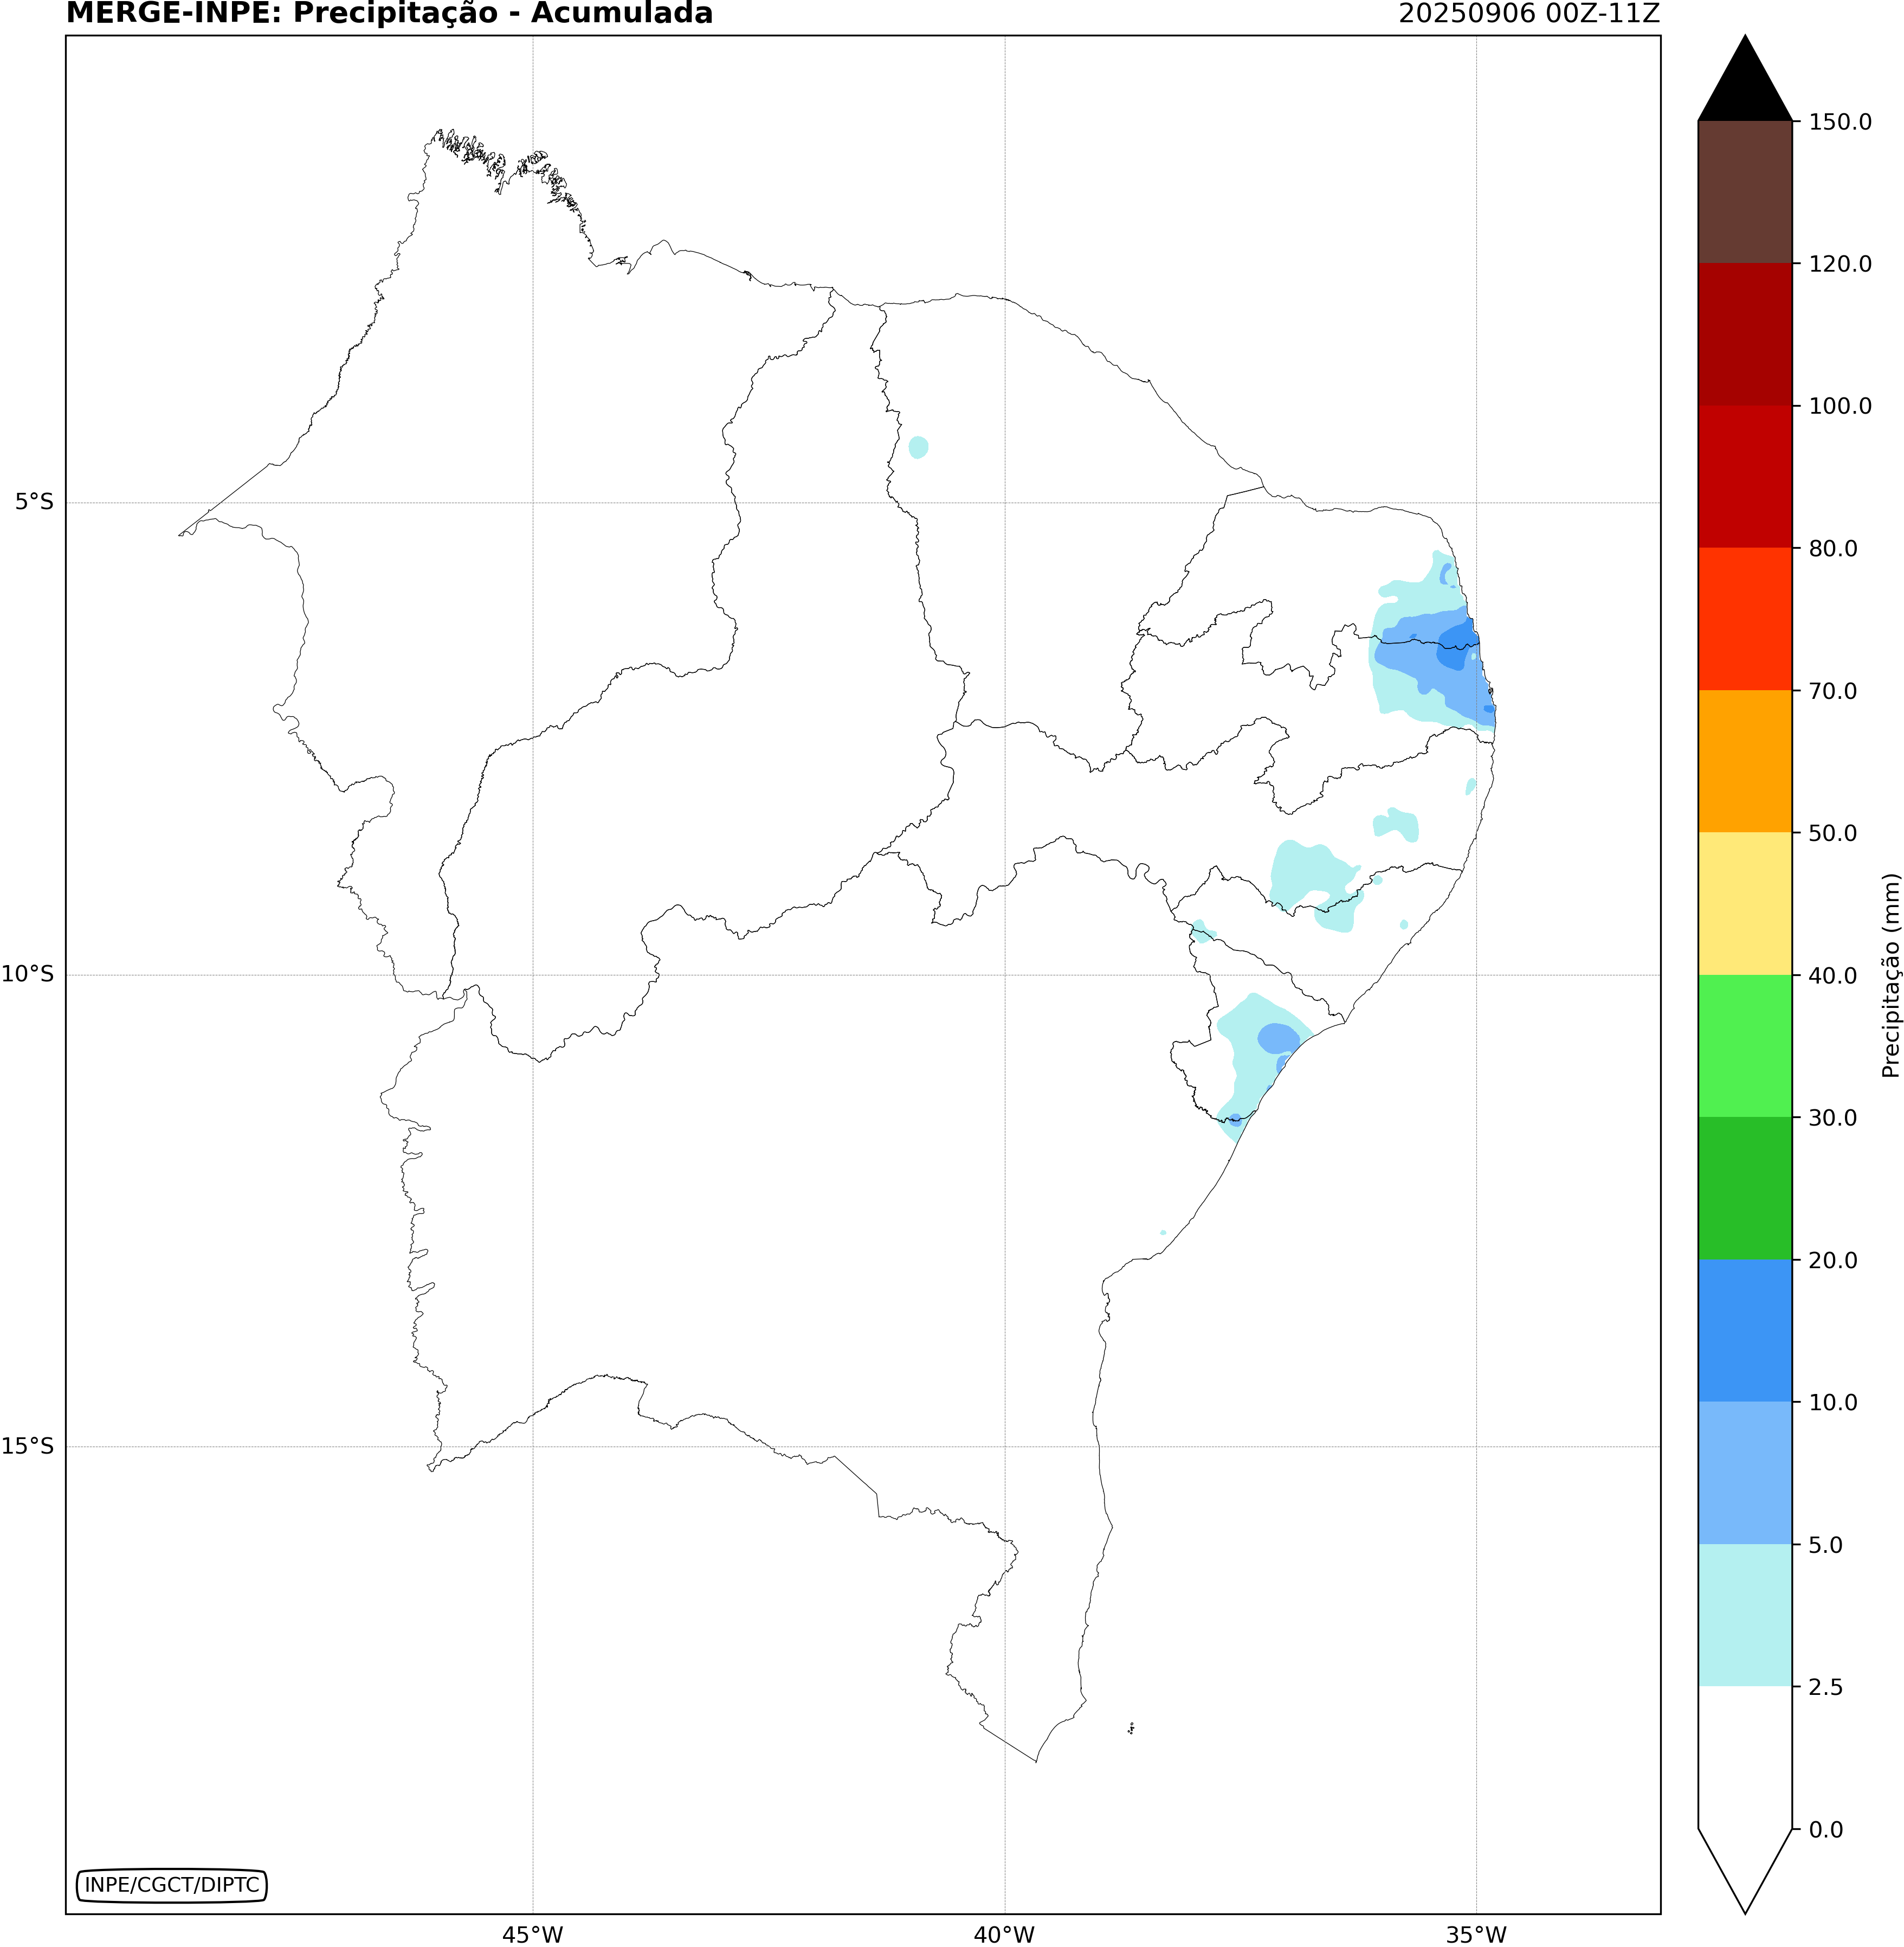The width and height of the screenshot is (1904, 1947).
Task: Click the MERGE-INPE Precipitação title text
Action: coord(389,14)
